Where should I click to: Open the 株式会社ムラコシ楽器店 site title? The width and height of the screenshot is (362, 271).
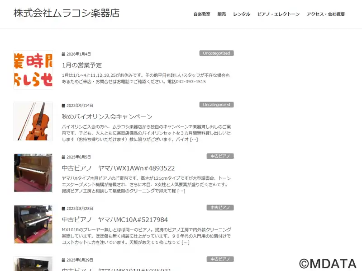[67, 13]
